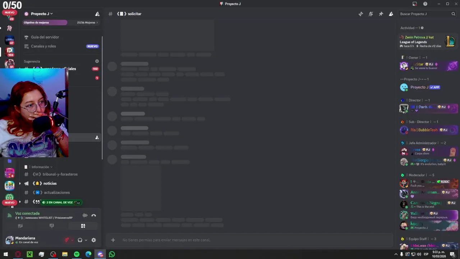This screenshot has width=460, height=259.
Task: Click the Mandariana user avatar
Action: click(10, 240)
